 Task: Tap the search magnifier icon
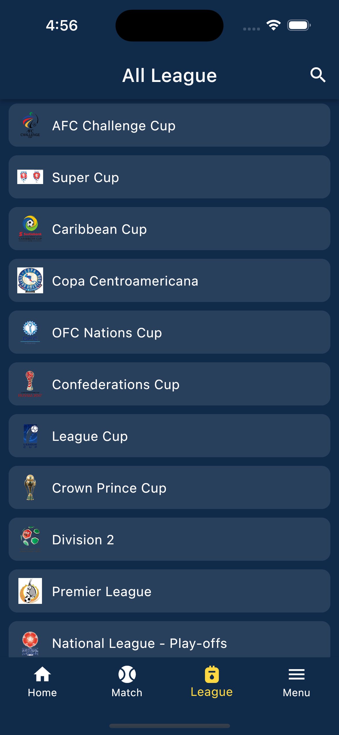[x=318, y=75]
